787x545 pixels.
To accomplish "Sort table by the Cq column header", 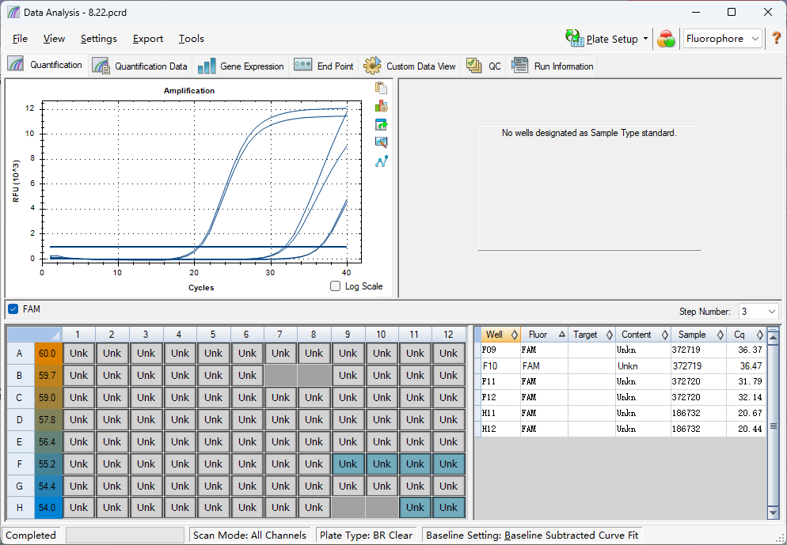I will (x=746, y=335).
